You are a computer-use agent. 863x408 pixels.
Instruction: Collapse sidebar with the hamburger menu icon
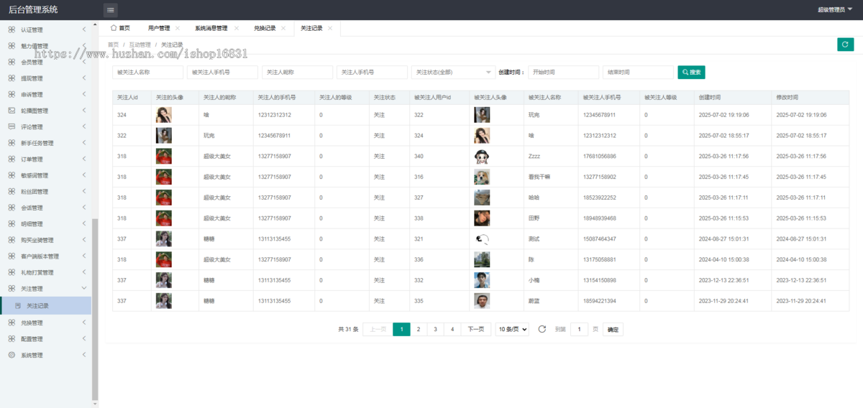click(110, 9)
